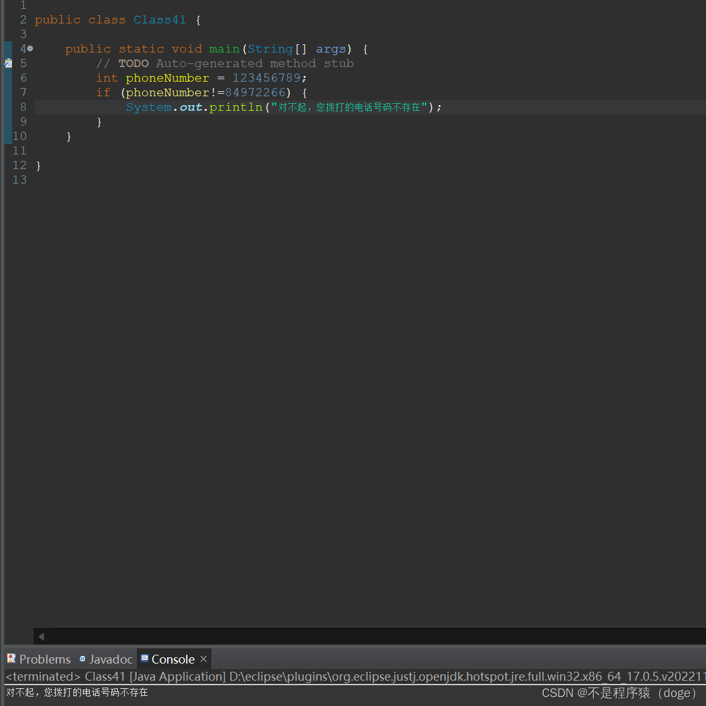This screenshot has width=706, height=706.
Task: Click the phoneNumber variable declaration on line 6
Action: point(168,78)
